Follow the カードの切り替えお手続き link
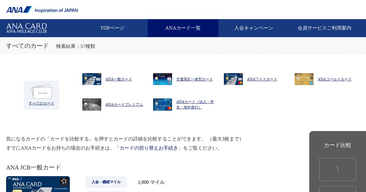Viewport: 366px width, 192px height. (x=149, y=148)
